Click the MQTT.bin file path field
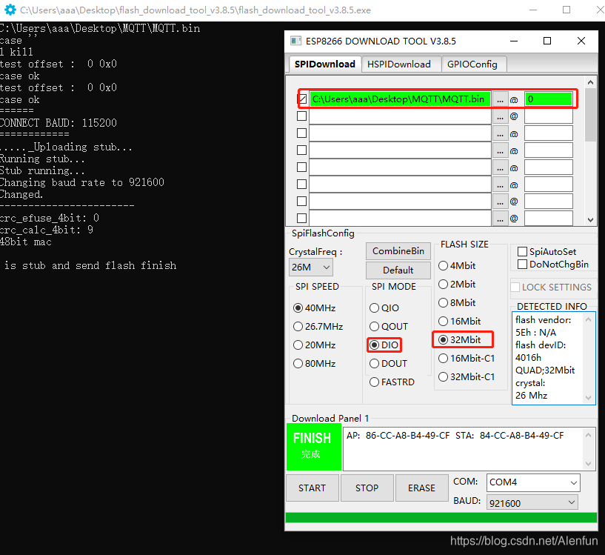 click(400, 99)
